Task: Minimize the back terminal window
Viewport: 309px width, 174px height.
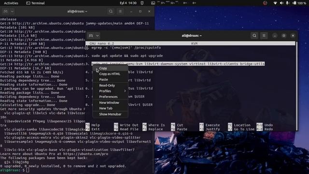Action: tap(131, 12)
